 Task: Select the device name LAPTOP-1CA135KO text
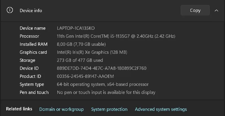pos(76,28)
